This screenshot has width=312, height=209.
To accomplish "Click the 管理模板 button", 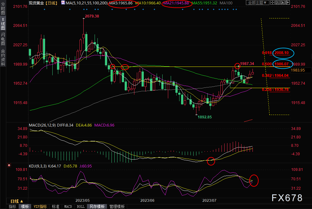I will [x=117, y=207].
